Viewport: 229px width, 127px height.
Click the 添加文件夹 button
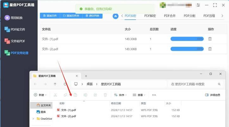tap(71, 16)
